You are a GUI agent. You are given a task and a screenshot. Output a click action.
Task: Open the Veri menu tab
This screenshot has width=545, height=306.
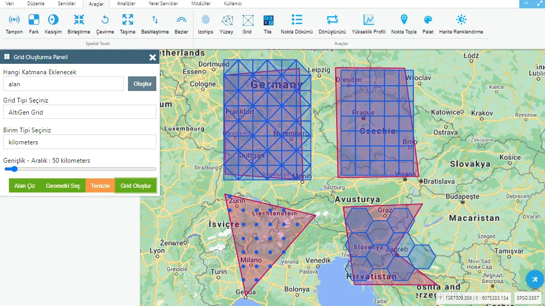tap(10, 4)
